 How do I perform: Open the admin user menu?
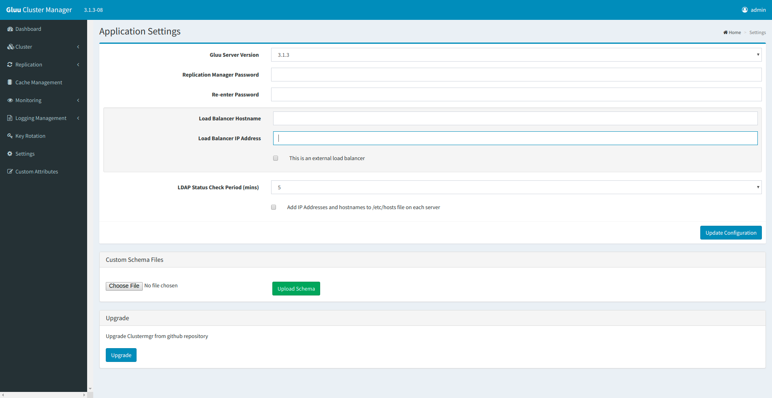pos(754,10)
